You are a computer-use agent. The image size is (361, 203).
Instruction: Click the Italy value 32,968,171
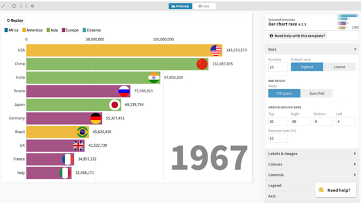tap(84, 173)
